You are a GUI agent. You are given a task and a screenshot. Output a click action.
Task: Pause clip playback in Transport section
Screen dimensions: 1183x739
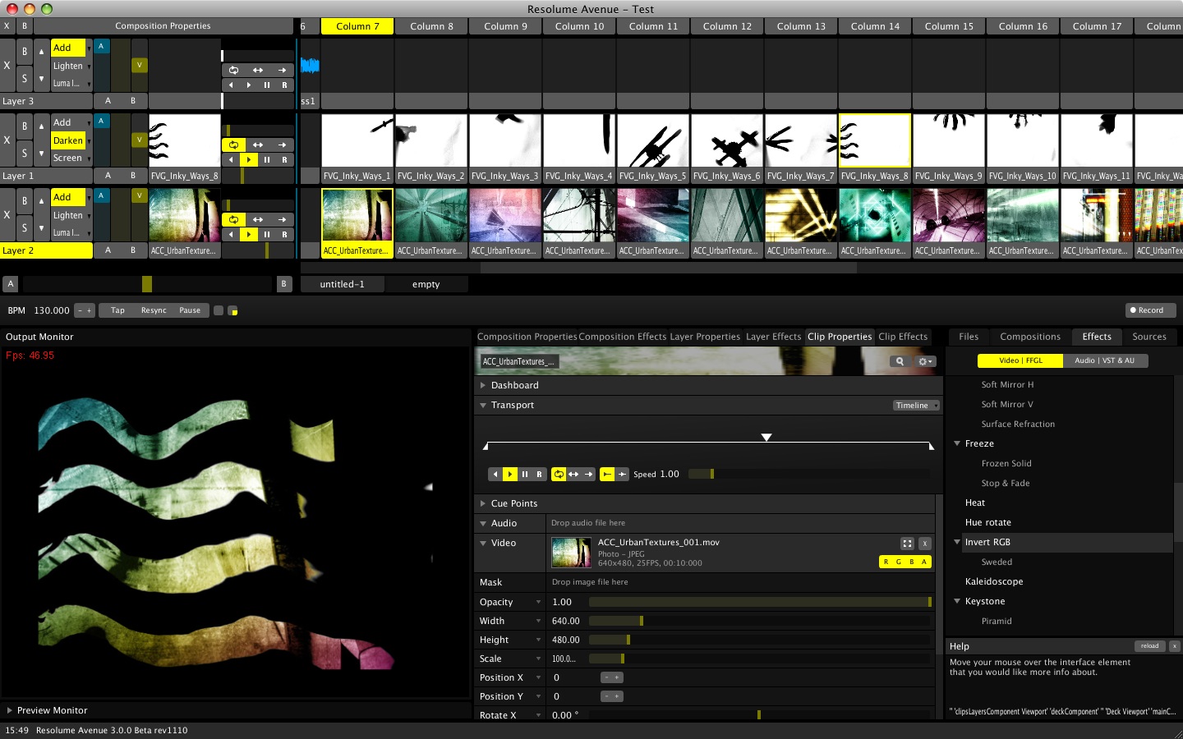coord(525,474)
